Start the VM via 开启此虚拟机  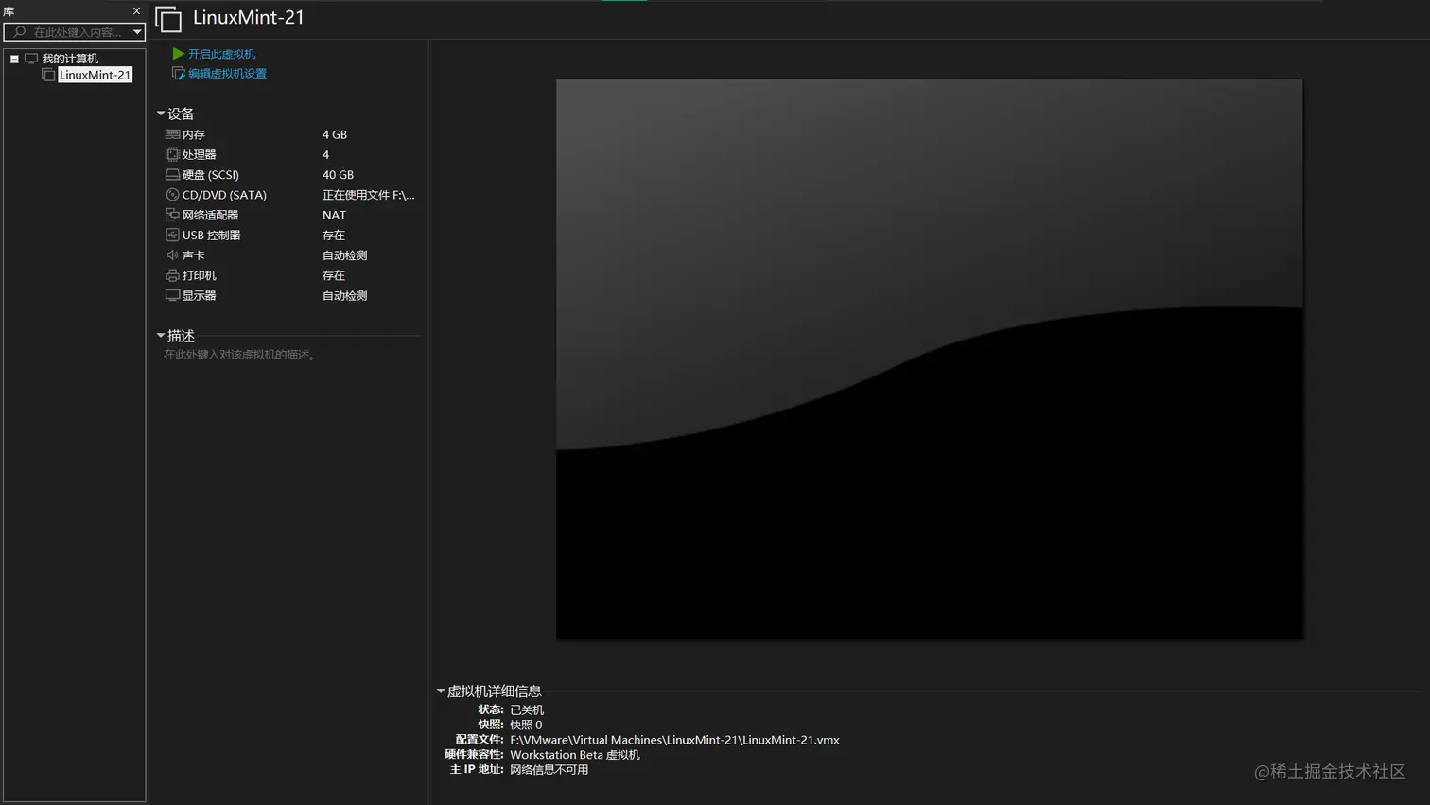point(218,54)
